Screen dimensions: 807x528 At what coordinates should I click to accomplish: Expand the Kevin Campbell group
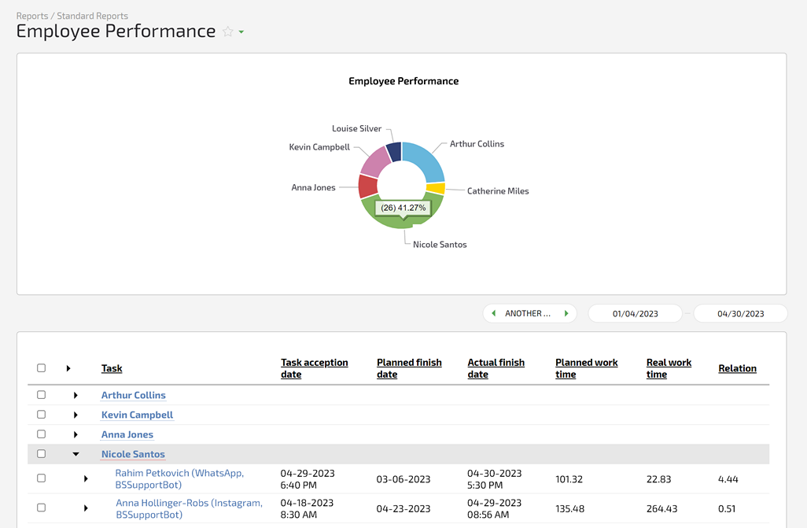click(x=76, y=415)
